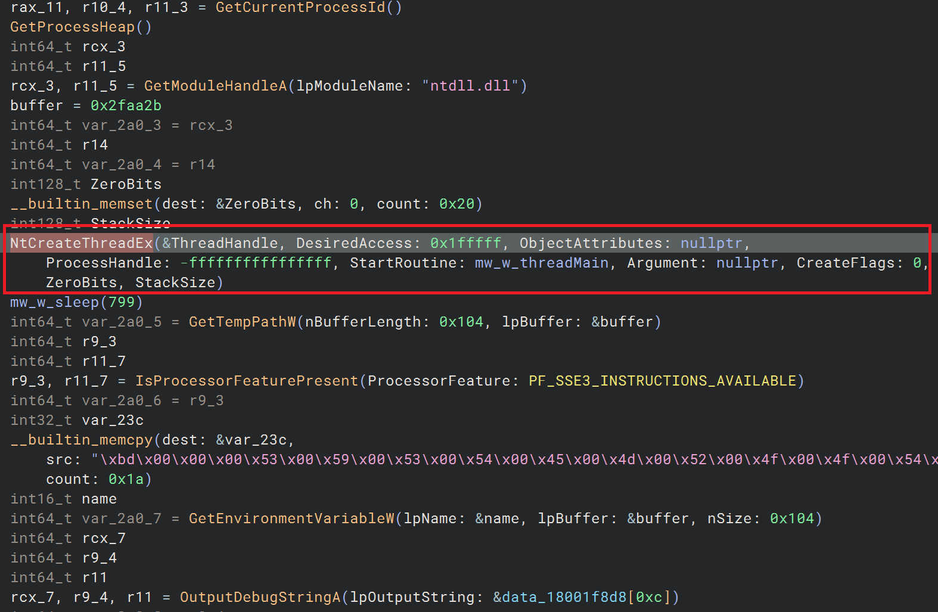This screenshot has width=938, height=612.
Task: Click the count value 0x1a
Action: 126,479
